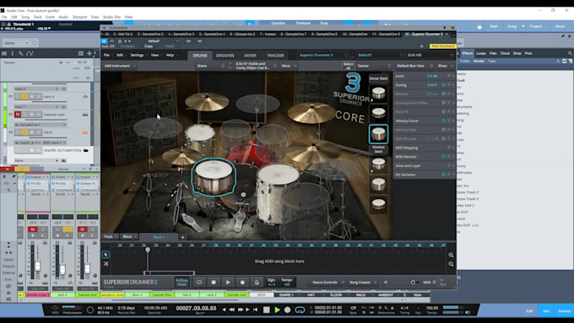Toggle the metronome in Superior Drummer transport
The image size is (574, 323).
[x=257, y=283]
